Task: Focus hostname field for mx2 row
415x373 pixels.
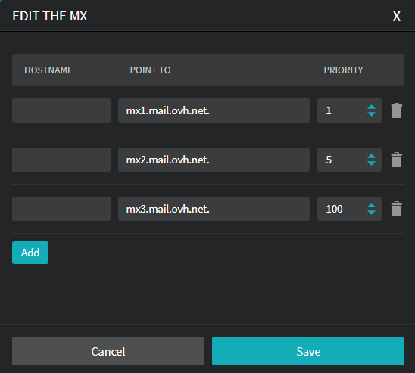Action: tap(61, 160)
